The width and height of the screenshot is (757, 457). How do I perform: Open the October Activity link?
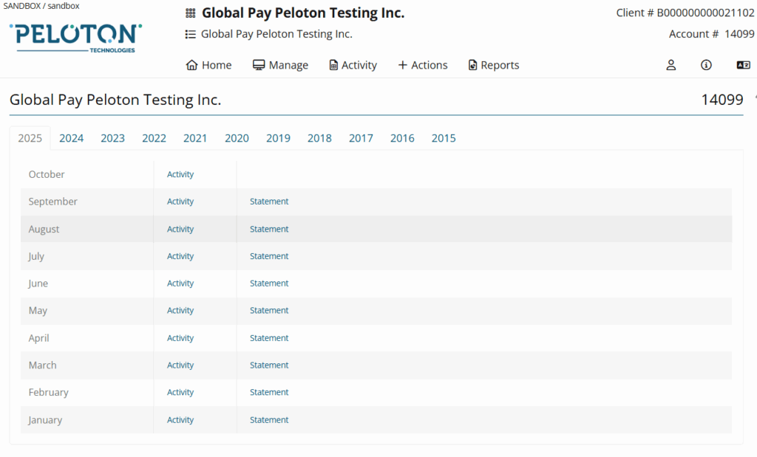pyautogui.click(x=180, y=174)
